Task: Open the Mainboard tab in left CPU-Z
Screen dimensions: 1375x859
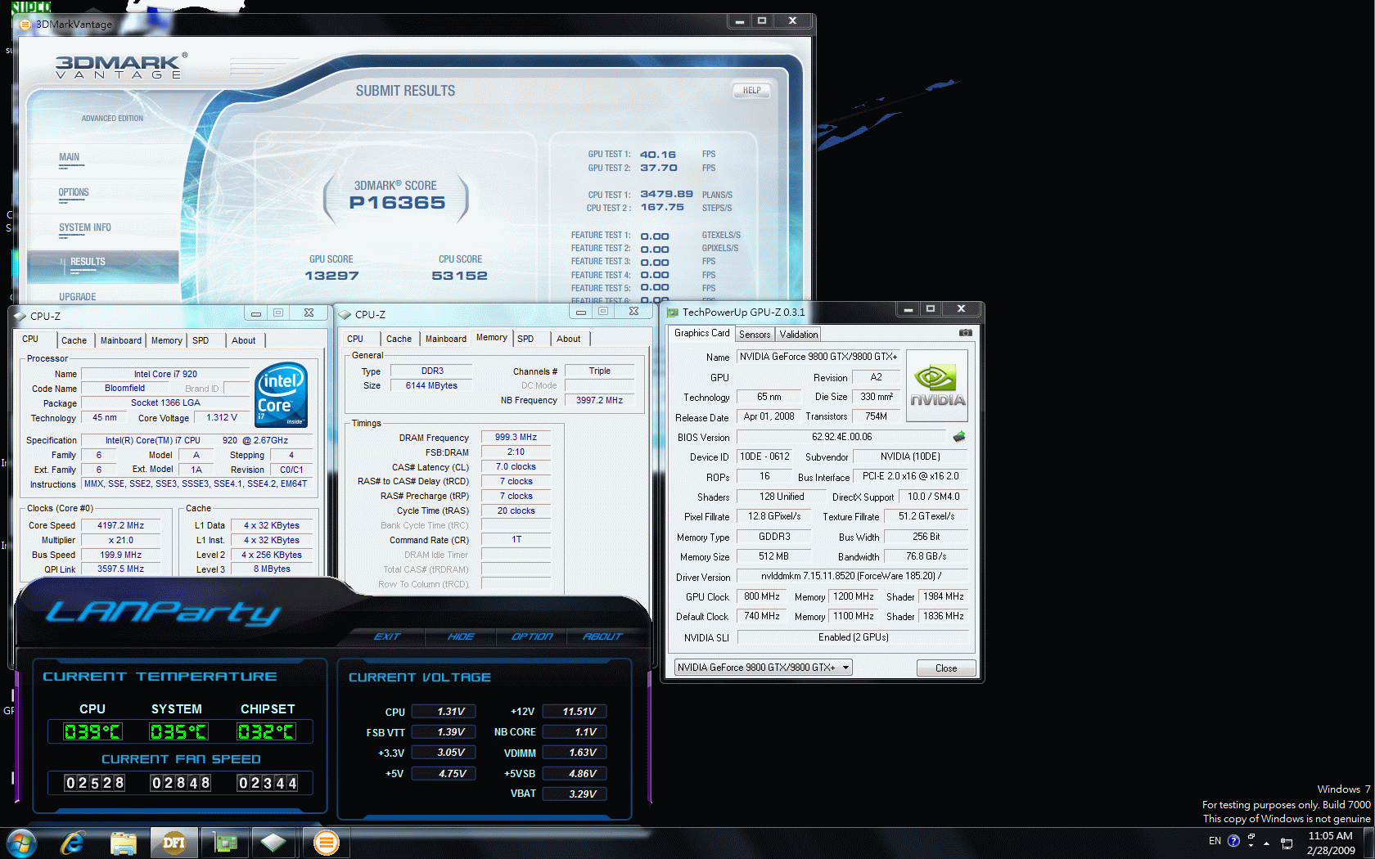Action: tap(121, 340)
